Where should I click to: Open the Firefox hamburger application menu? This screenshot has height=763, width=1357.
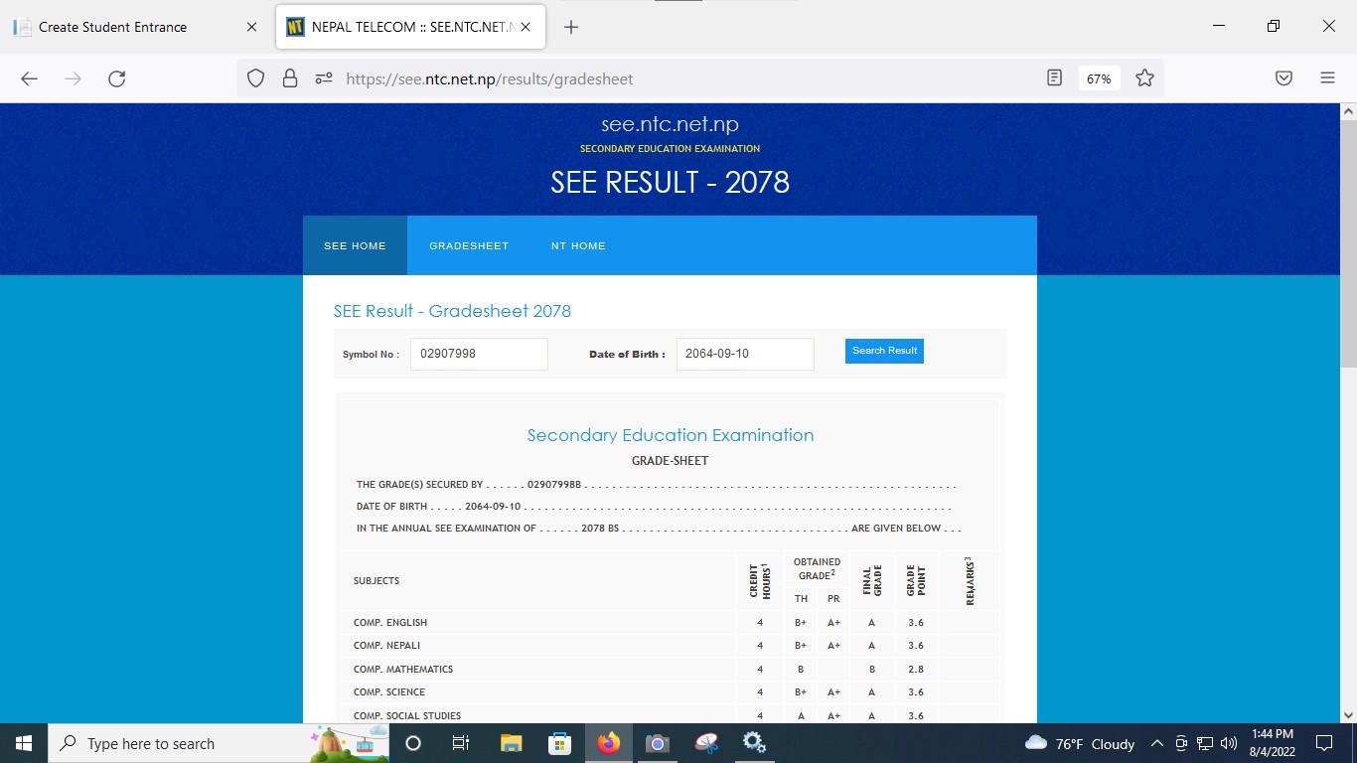[1327, 78]
